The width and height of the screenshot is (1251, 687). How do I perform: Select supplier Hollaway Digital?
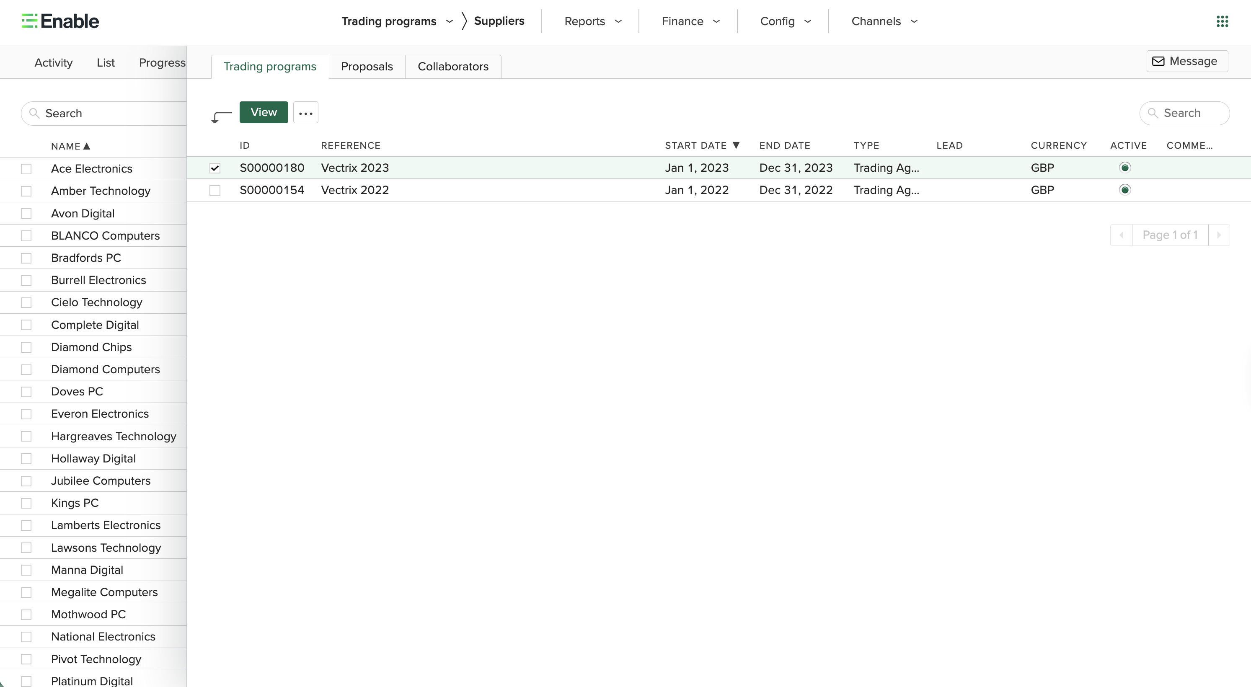[x=93, y=459]
